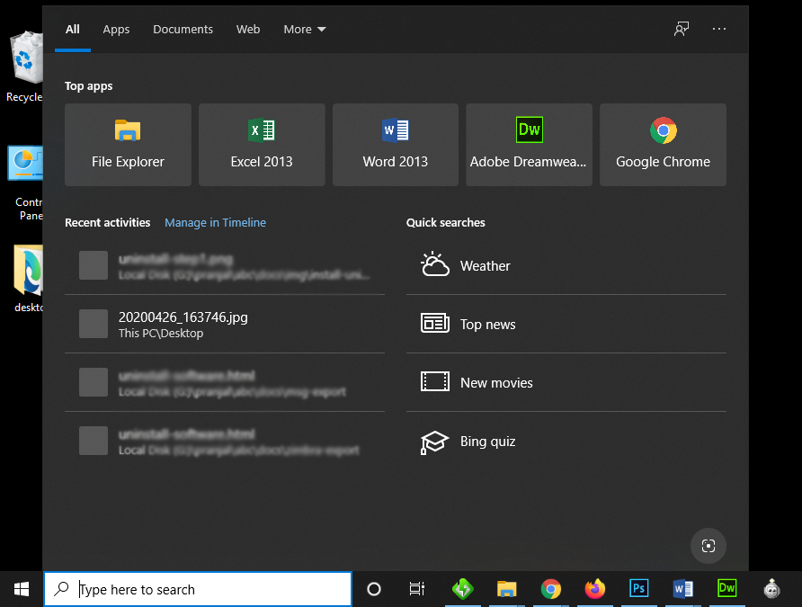Open Cortana circle on taskbar
Viewport: 802px width, 607px height.
374,589
